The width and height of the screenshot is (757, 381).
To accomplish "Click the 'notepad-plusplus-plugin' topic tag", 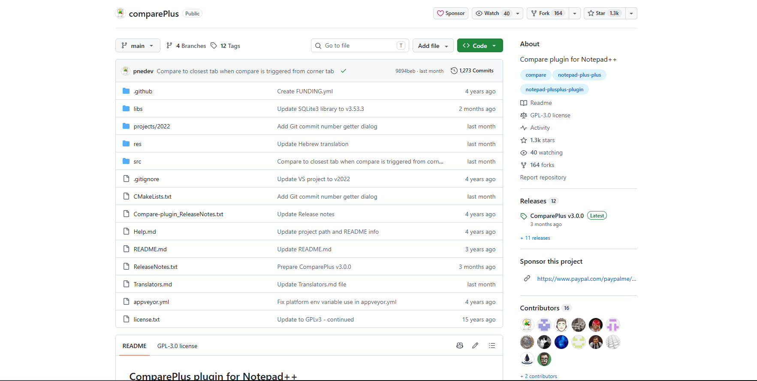I will [x=555, y=89].
